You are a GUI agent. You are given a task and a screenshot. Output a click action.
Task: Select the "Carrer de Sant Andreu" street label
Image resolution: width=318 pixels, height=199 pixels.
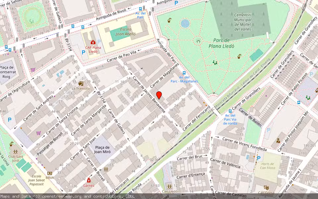(x=38, y=108)
